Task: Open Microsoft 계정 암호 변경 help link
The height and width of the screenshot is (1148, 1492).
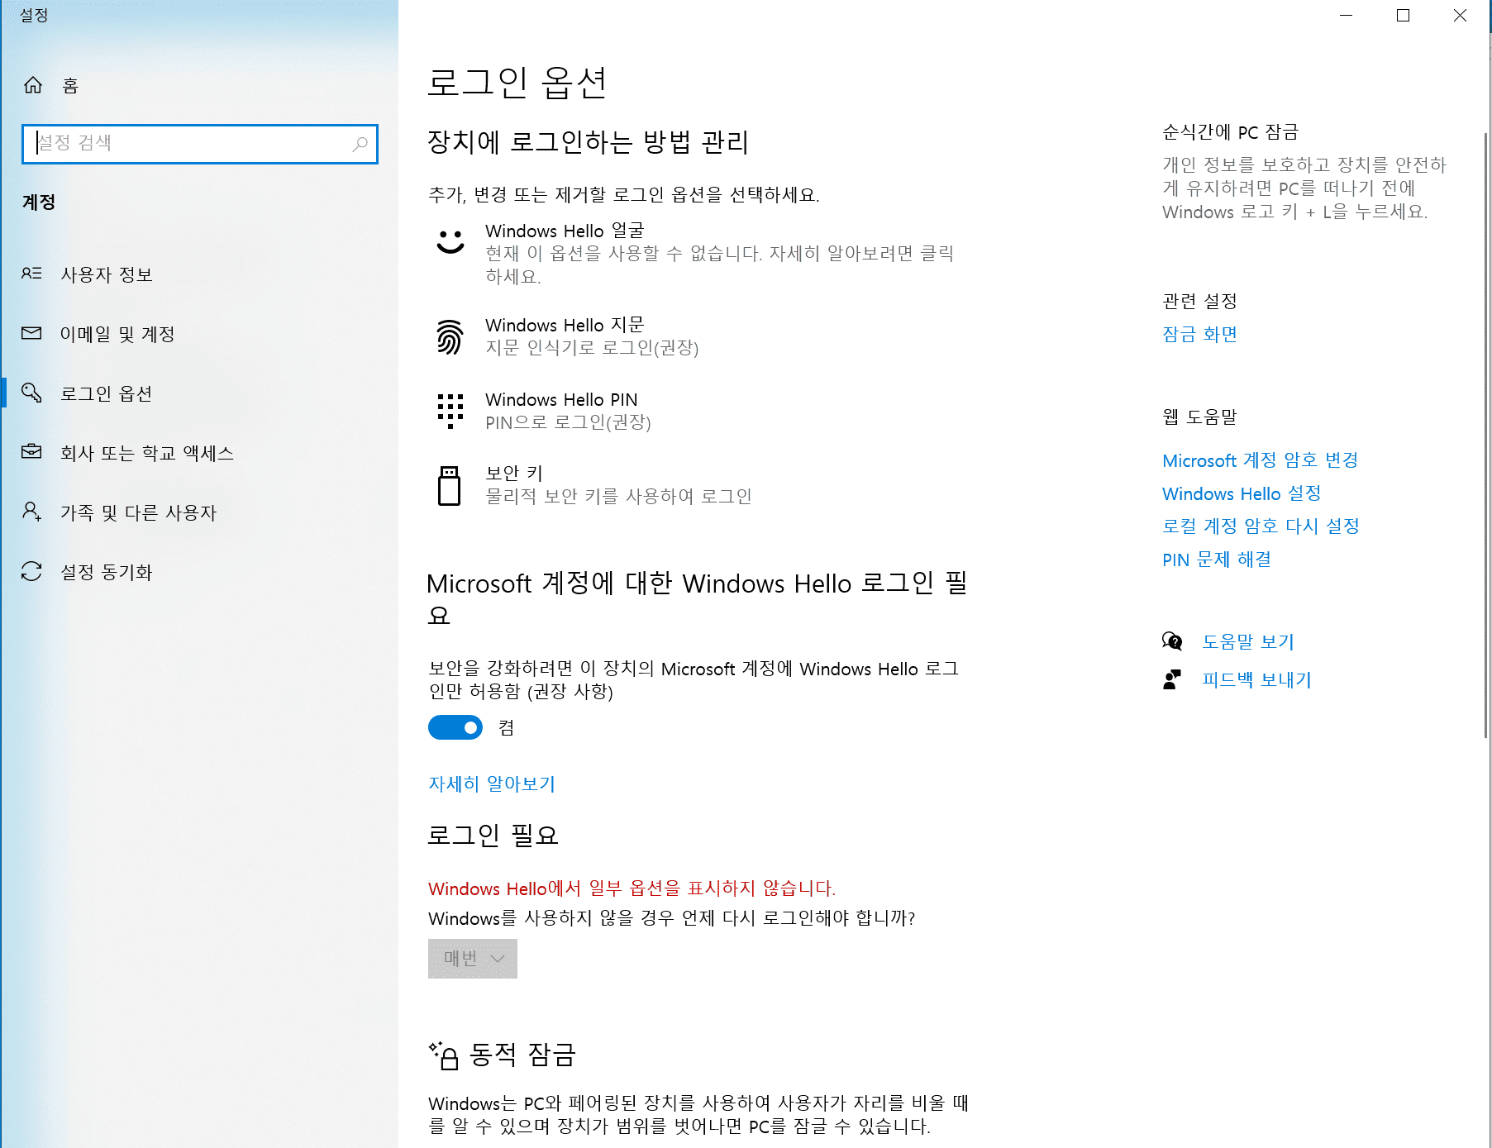Action: click(1261, 460)
